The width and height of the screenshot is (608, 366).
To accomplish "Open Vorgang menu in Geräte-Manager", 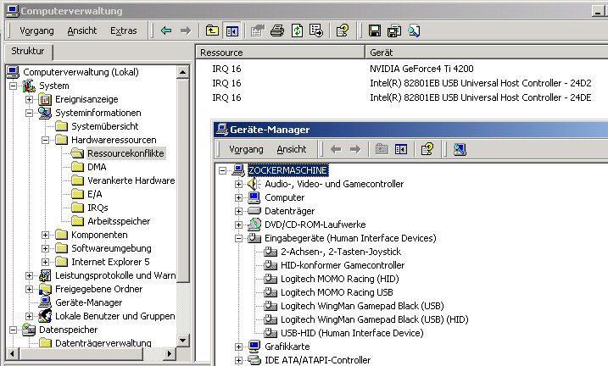I will [246, 149].
